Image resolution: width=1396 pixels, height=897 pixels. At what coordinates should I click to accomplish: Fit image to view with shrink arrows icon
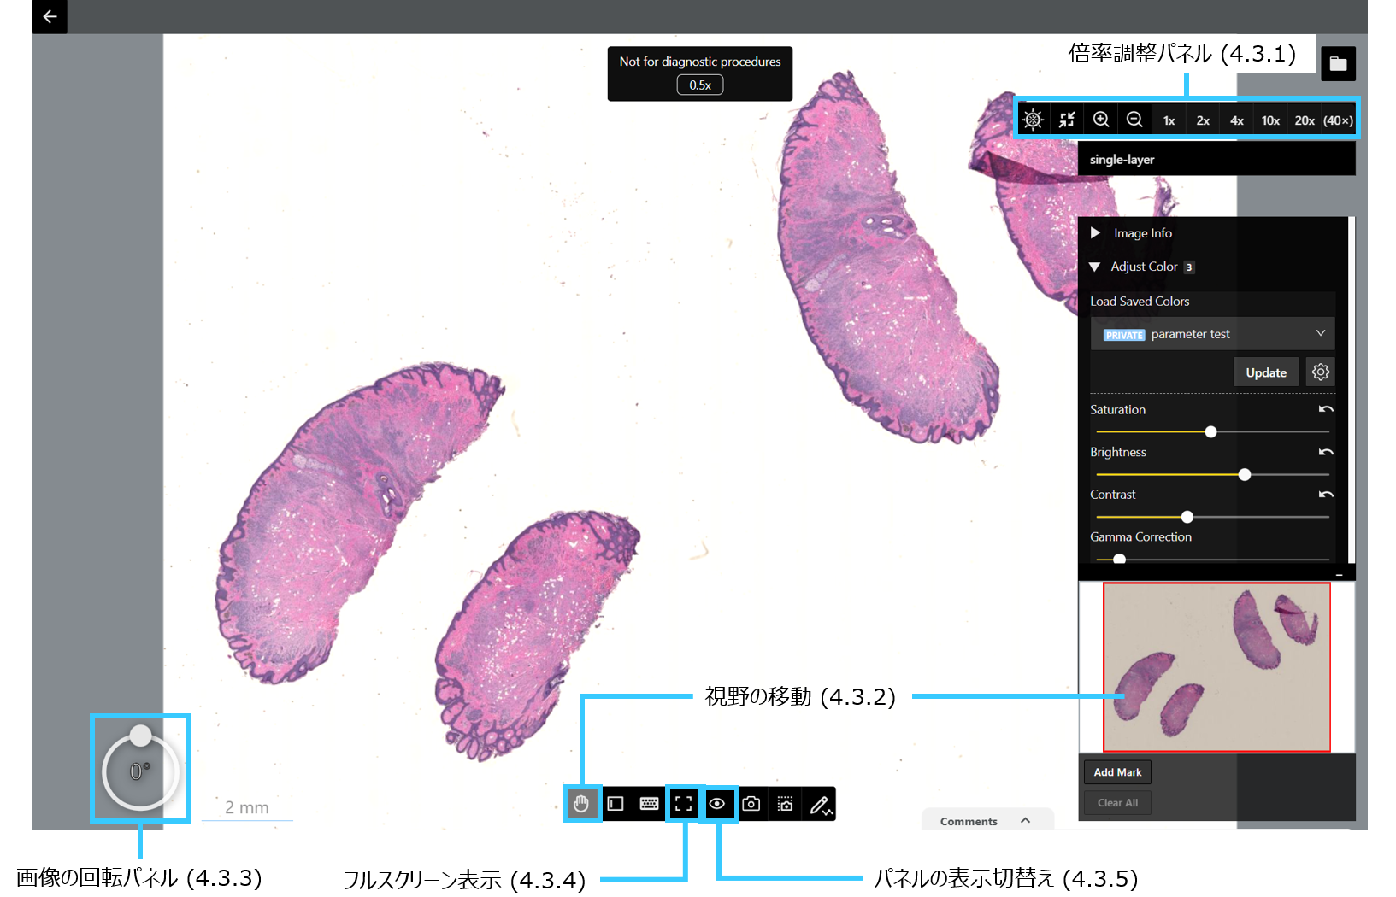[x=1067, y=120]
